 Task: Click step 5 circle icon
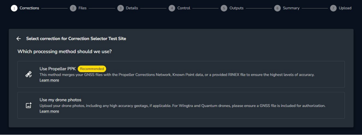224,8
